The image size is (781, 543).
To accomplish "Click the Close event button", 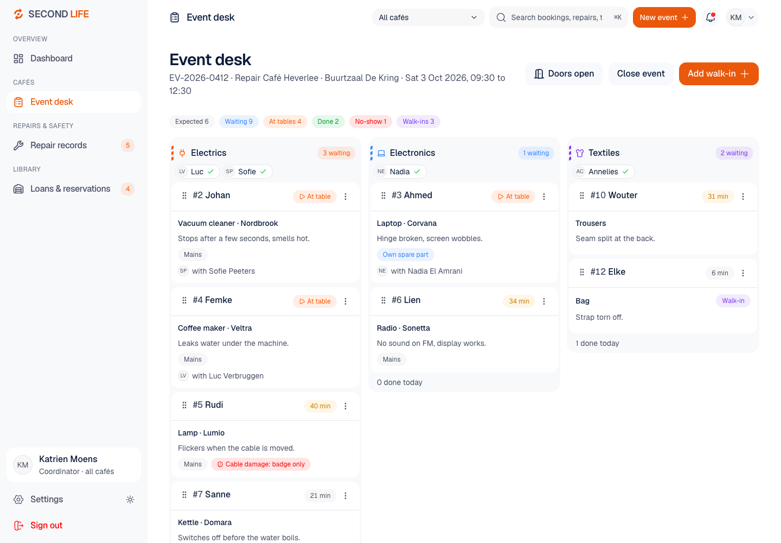I will coord(641,74).
